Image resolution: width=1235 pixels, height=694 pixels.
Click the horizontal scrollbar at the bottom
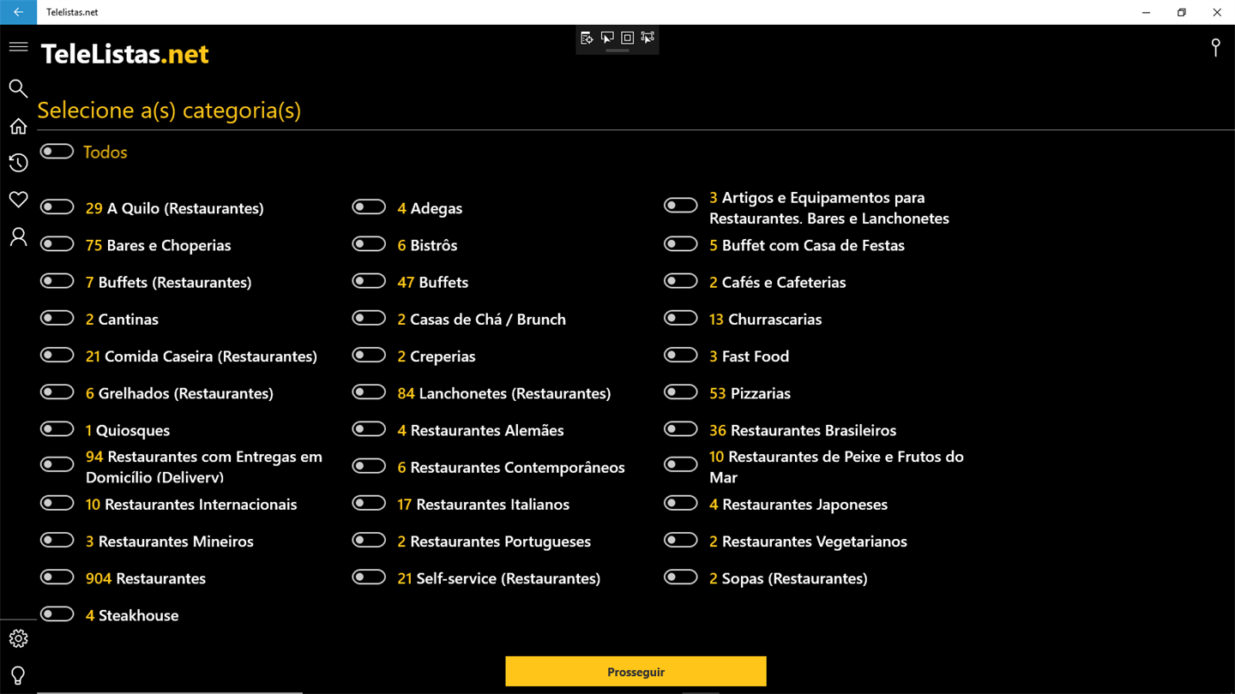(170, 691)
